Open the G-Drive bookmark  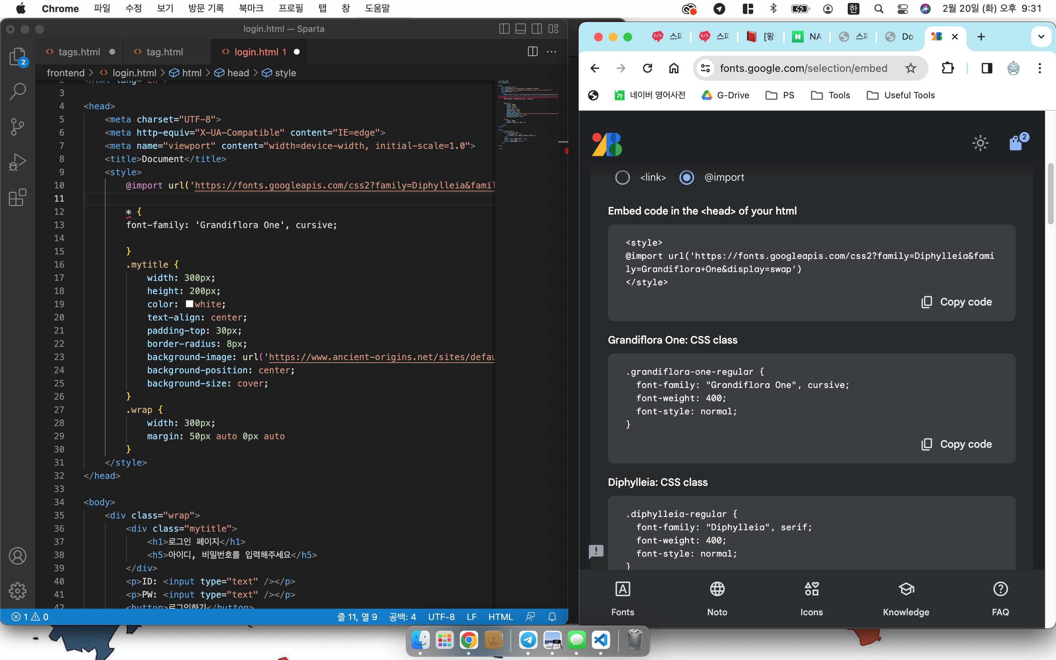725,95
